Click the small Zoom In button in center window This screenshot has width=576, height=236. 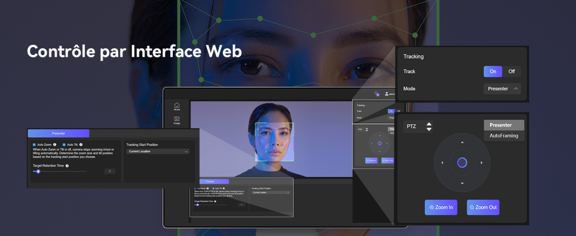(371, 160)
